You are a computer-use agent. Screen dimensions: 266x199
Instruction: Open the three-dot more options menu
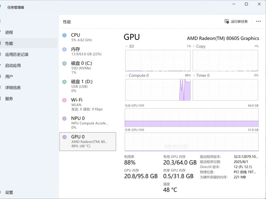point(259,21)
